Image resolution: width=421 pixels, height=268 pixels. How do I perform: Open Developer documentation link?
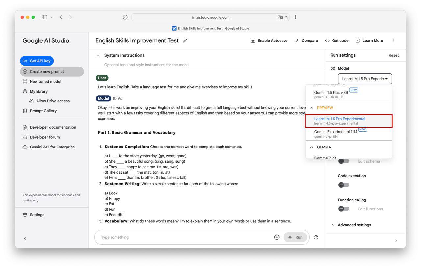click(53, 127)
